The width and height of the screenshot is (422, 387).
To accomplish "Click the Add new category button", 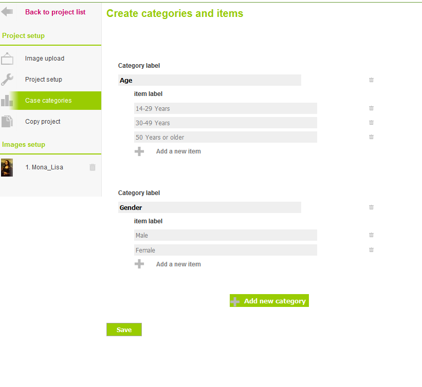I will coord(269,300).
